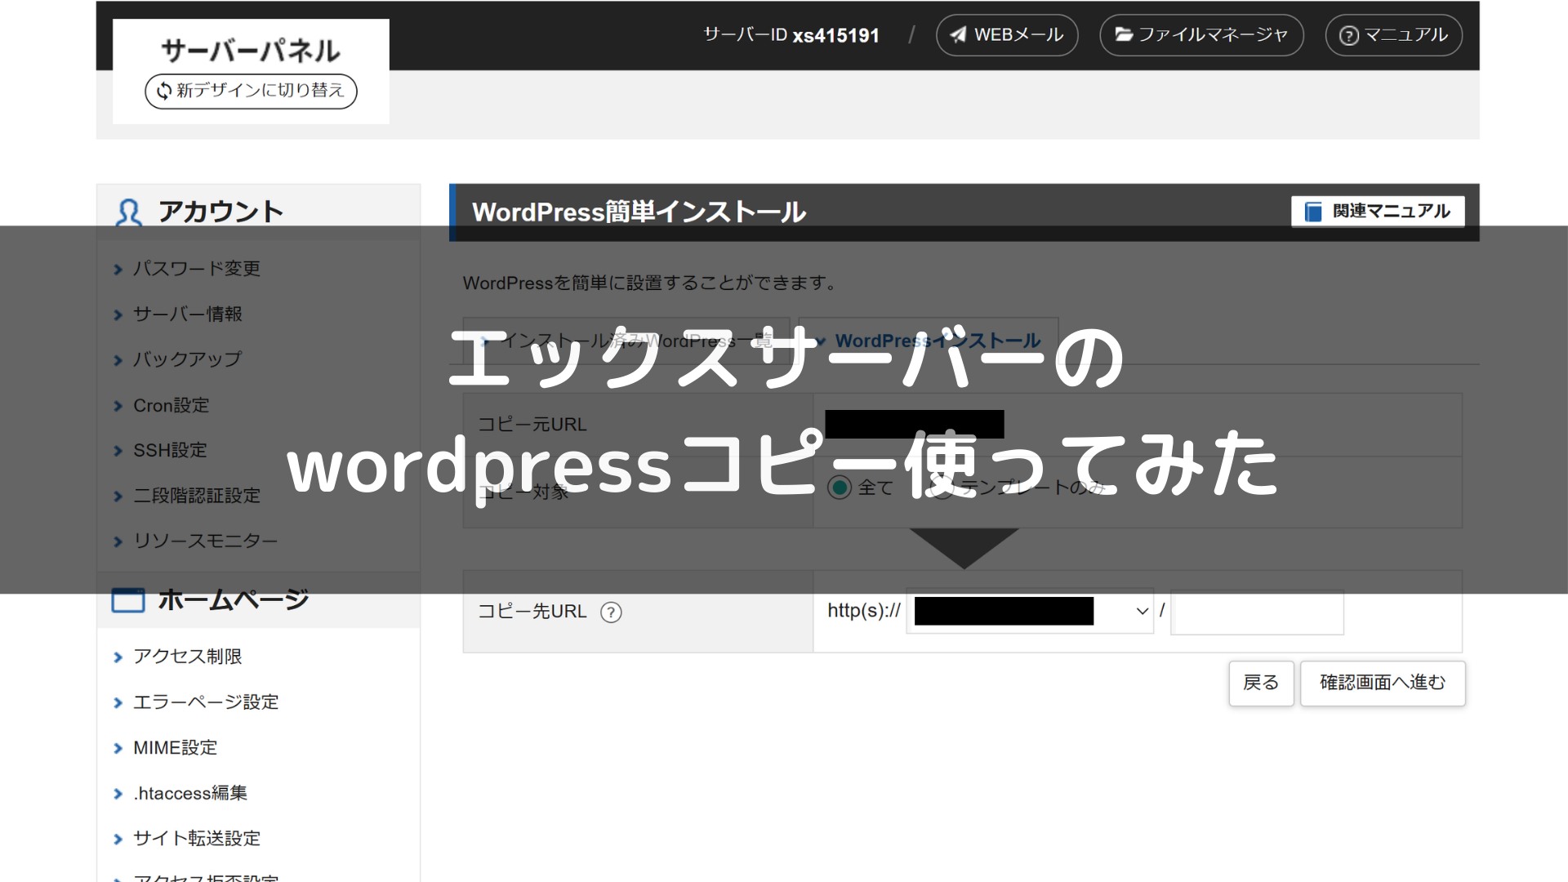
Task: Open the サイト転送設定 link
Action: (x=197, y=838)
